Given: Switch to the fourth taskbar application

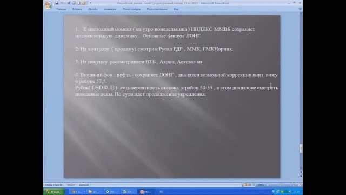Looking at the screenshot, I should (128, 192).
